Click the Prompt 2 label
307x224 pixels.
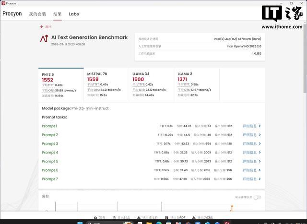50,135
